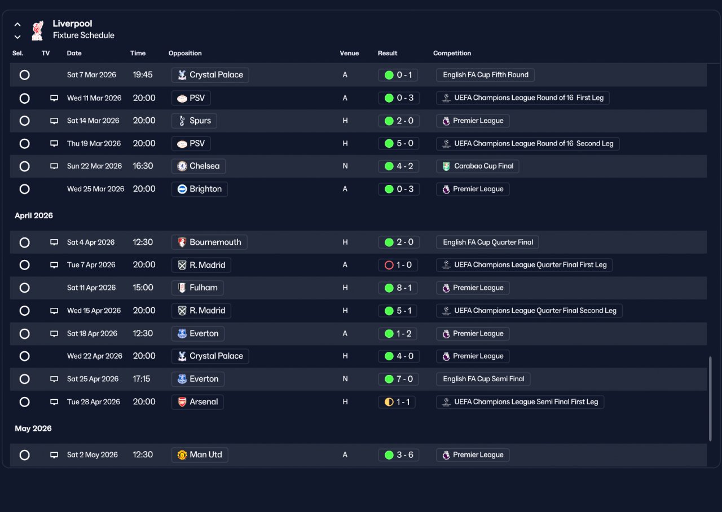
Task: Open the English FA Cup Semi Final competition link
Action: click(x=483, y=379)
